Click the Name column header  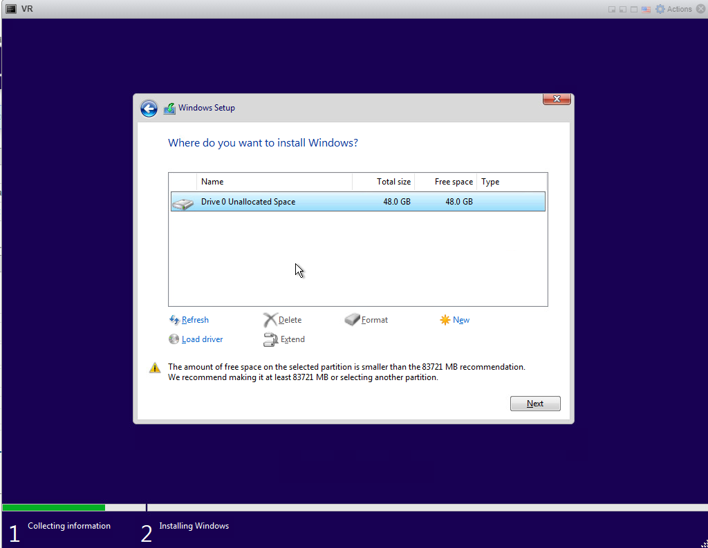(x=274, y=182)
